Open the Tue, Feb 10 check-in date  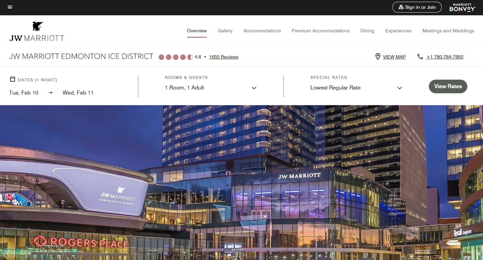pos(24,93)
